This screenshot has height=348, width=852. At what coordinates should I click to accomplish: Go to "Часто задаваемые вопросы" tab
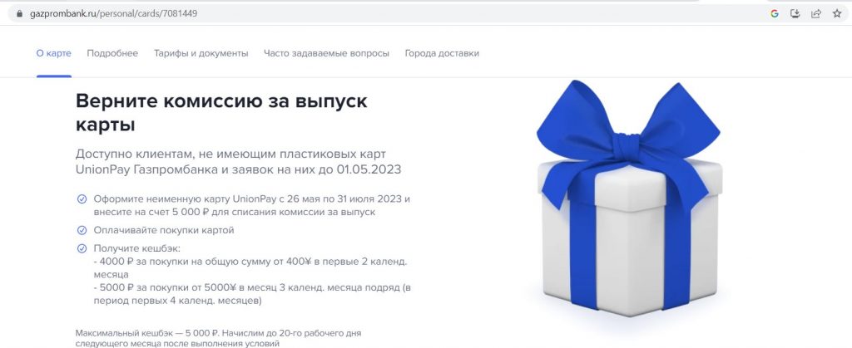point(326,53)
